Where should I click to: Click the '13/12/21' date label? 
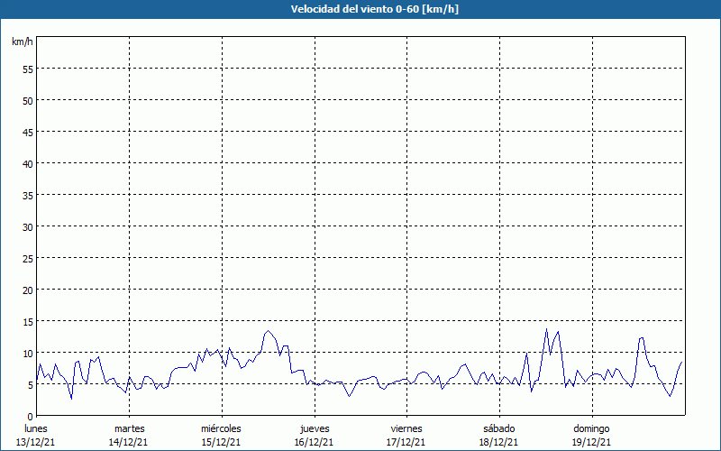point(35,442)
